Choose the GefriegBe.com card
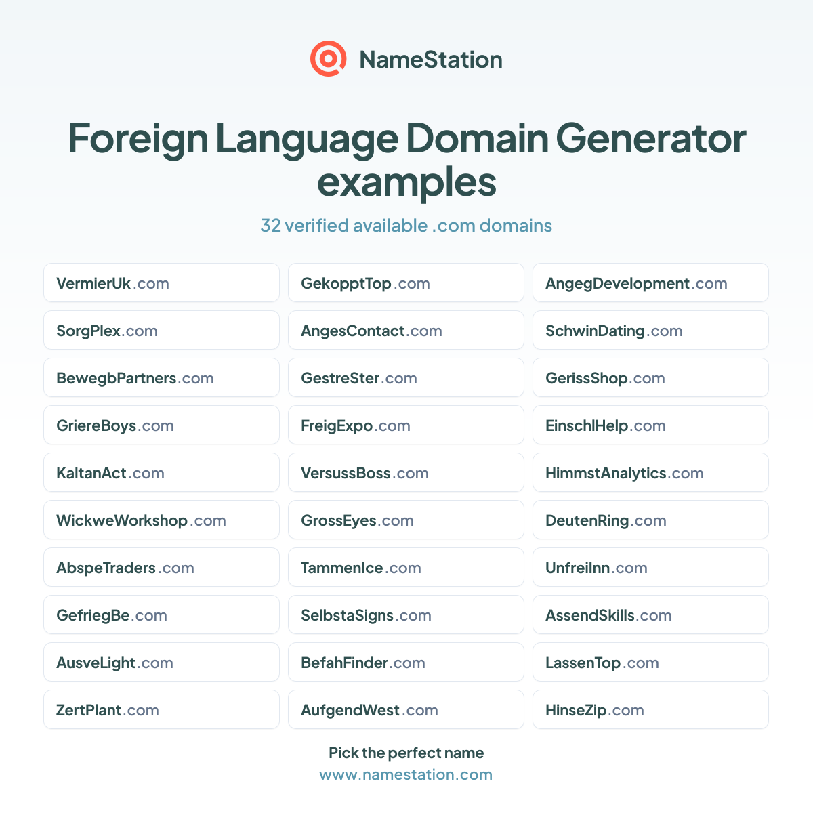813x813 pixels. point(162,614)
